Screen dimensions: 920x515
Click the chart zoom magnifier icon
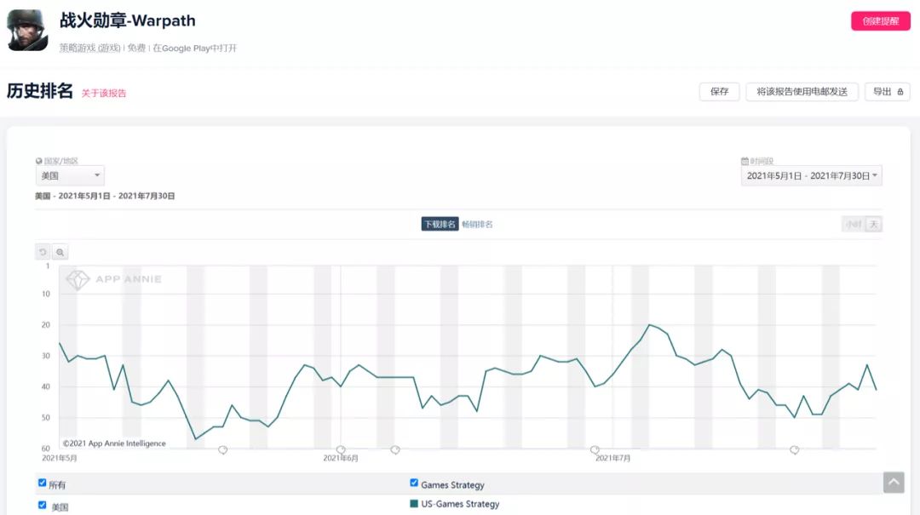(60, 252)
